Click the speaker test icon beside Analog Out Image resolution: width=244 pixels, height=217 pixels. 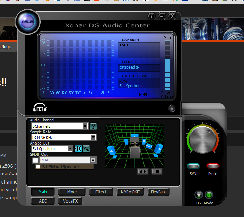[x=78, y=149]
